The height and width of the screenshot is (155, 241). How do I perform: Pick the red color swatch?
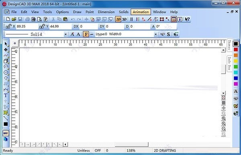[x=236, y=50]
